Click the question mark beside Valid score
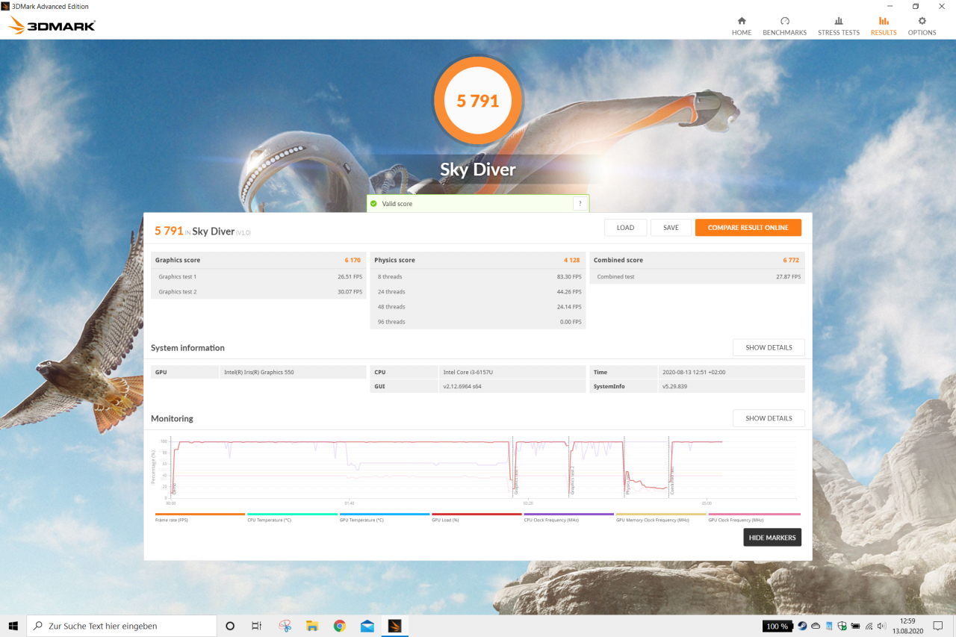The image size is (956, 637). pos(580,203)
